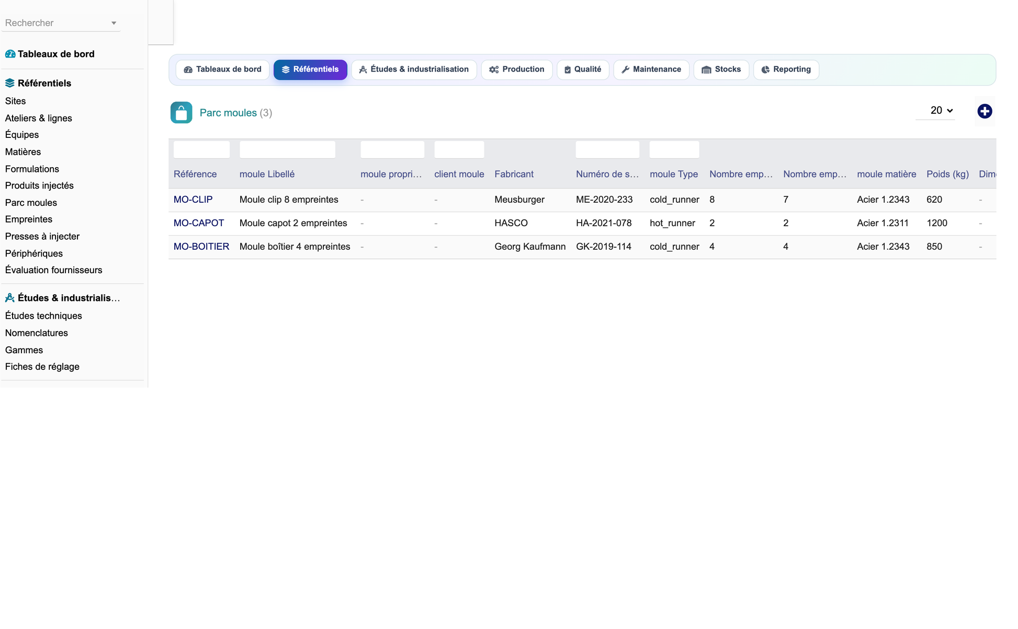The image size is (1018, 629).
Task: Go to the Production tab
Action: pos(517,69)
